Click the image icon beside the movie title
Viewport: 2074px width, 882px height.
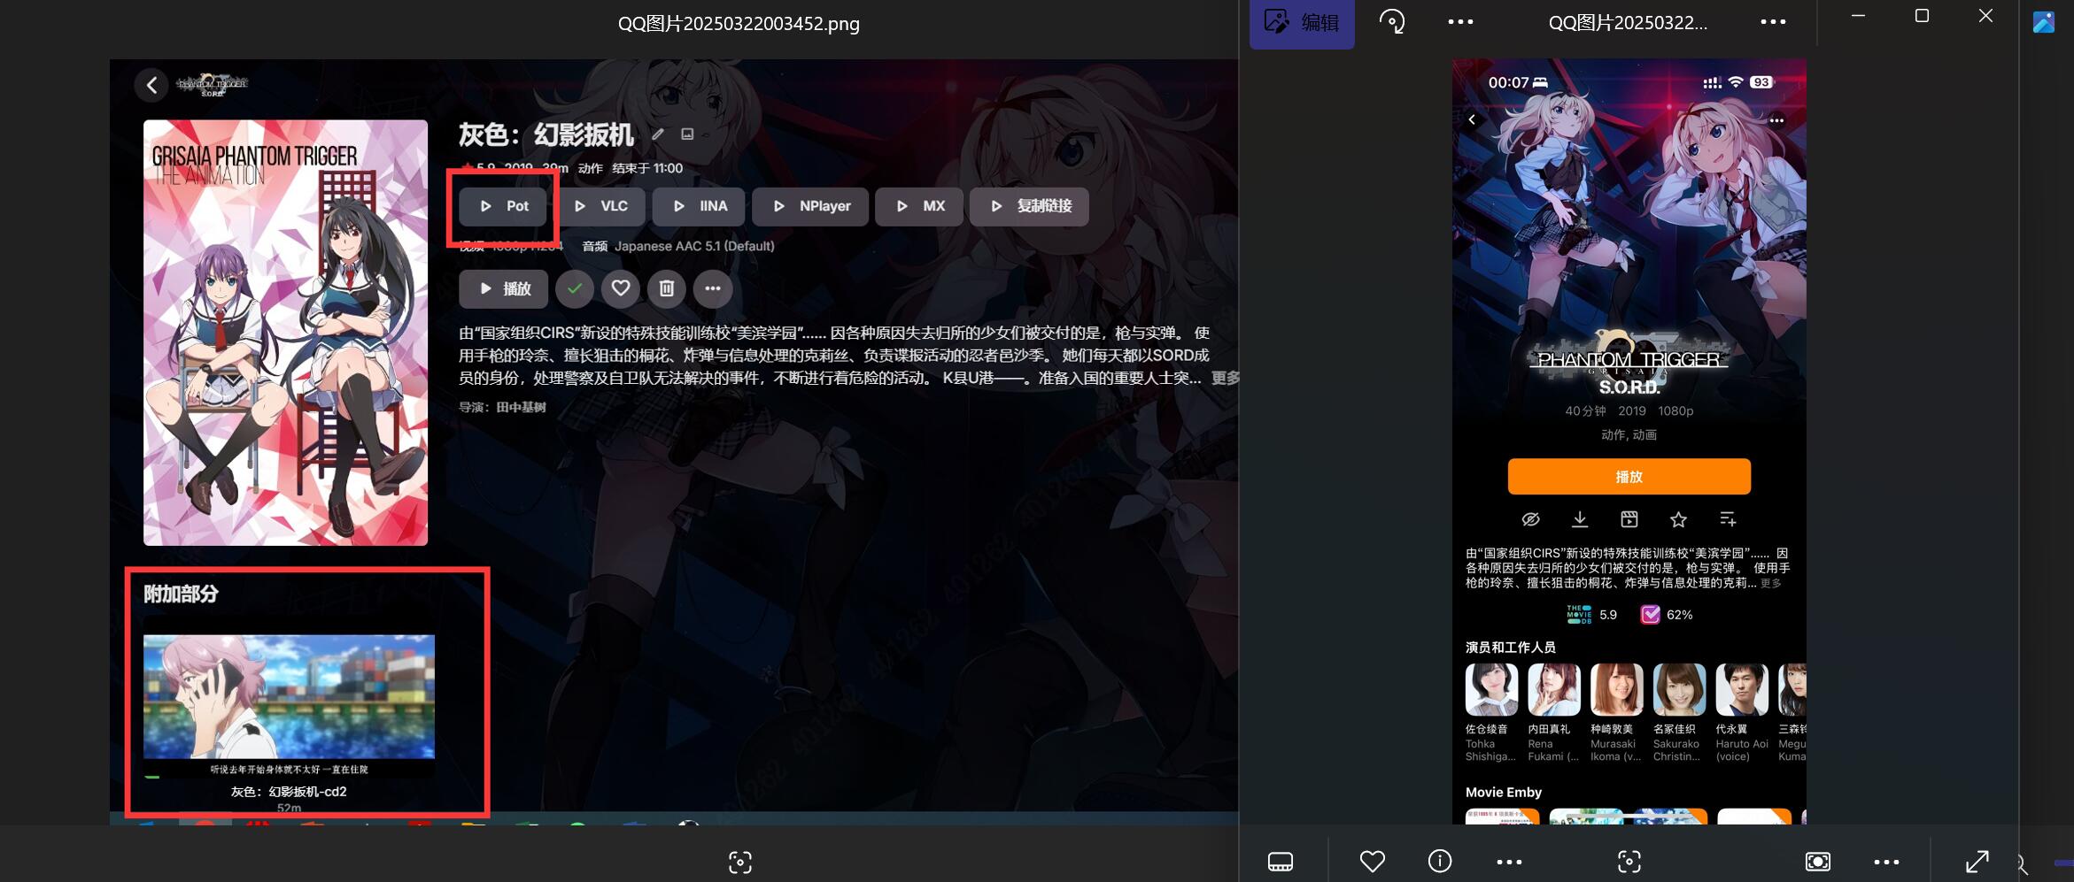point(687,134)
